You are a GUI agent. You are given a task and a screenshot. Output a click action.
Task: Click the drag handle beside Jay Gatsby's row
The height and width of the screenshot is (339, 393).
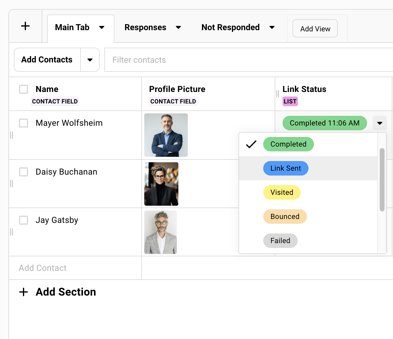(11, 232)
